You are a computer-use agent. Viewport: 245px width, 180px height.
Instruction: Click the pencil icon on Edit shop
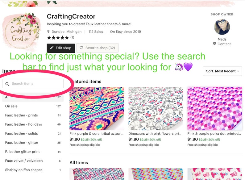click(x=52, y=48)
